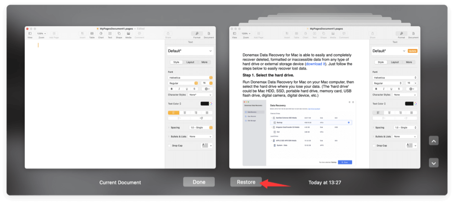Select left alignment in current document sidebar
Viewport: 454px width, 203px height.
(x=174, y=112)
